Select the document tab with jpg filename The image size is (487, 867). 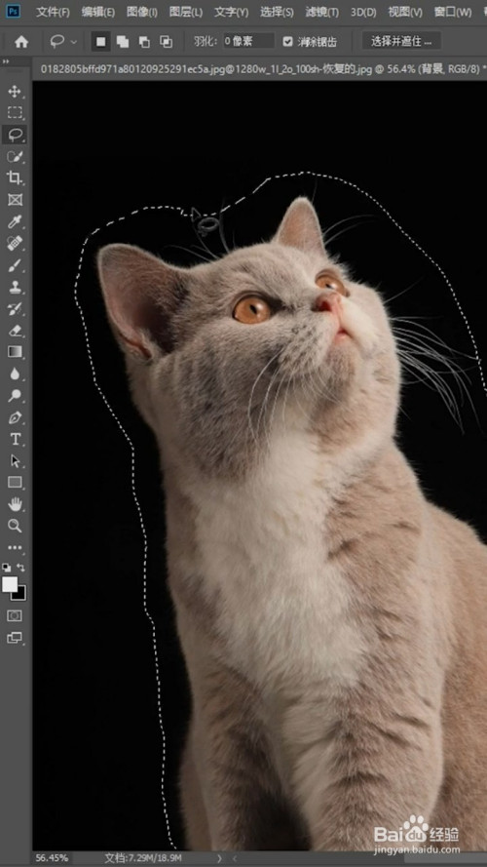pyautogui.click(x=263, y=69)
